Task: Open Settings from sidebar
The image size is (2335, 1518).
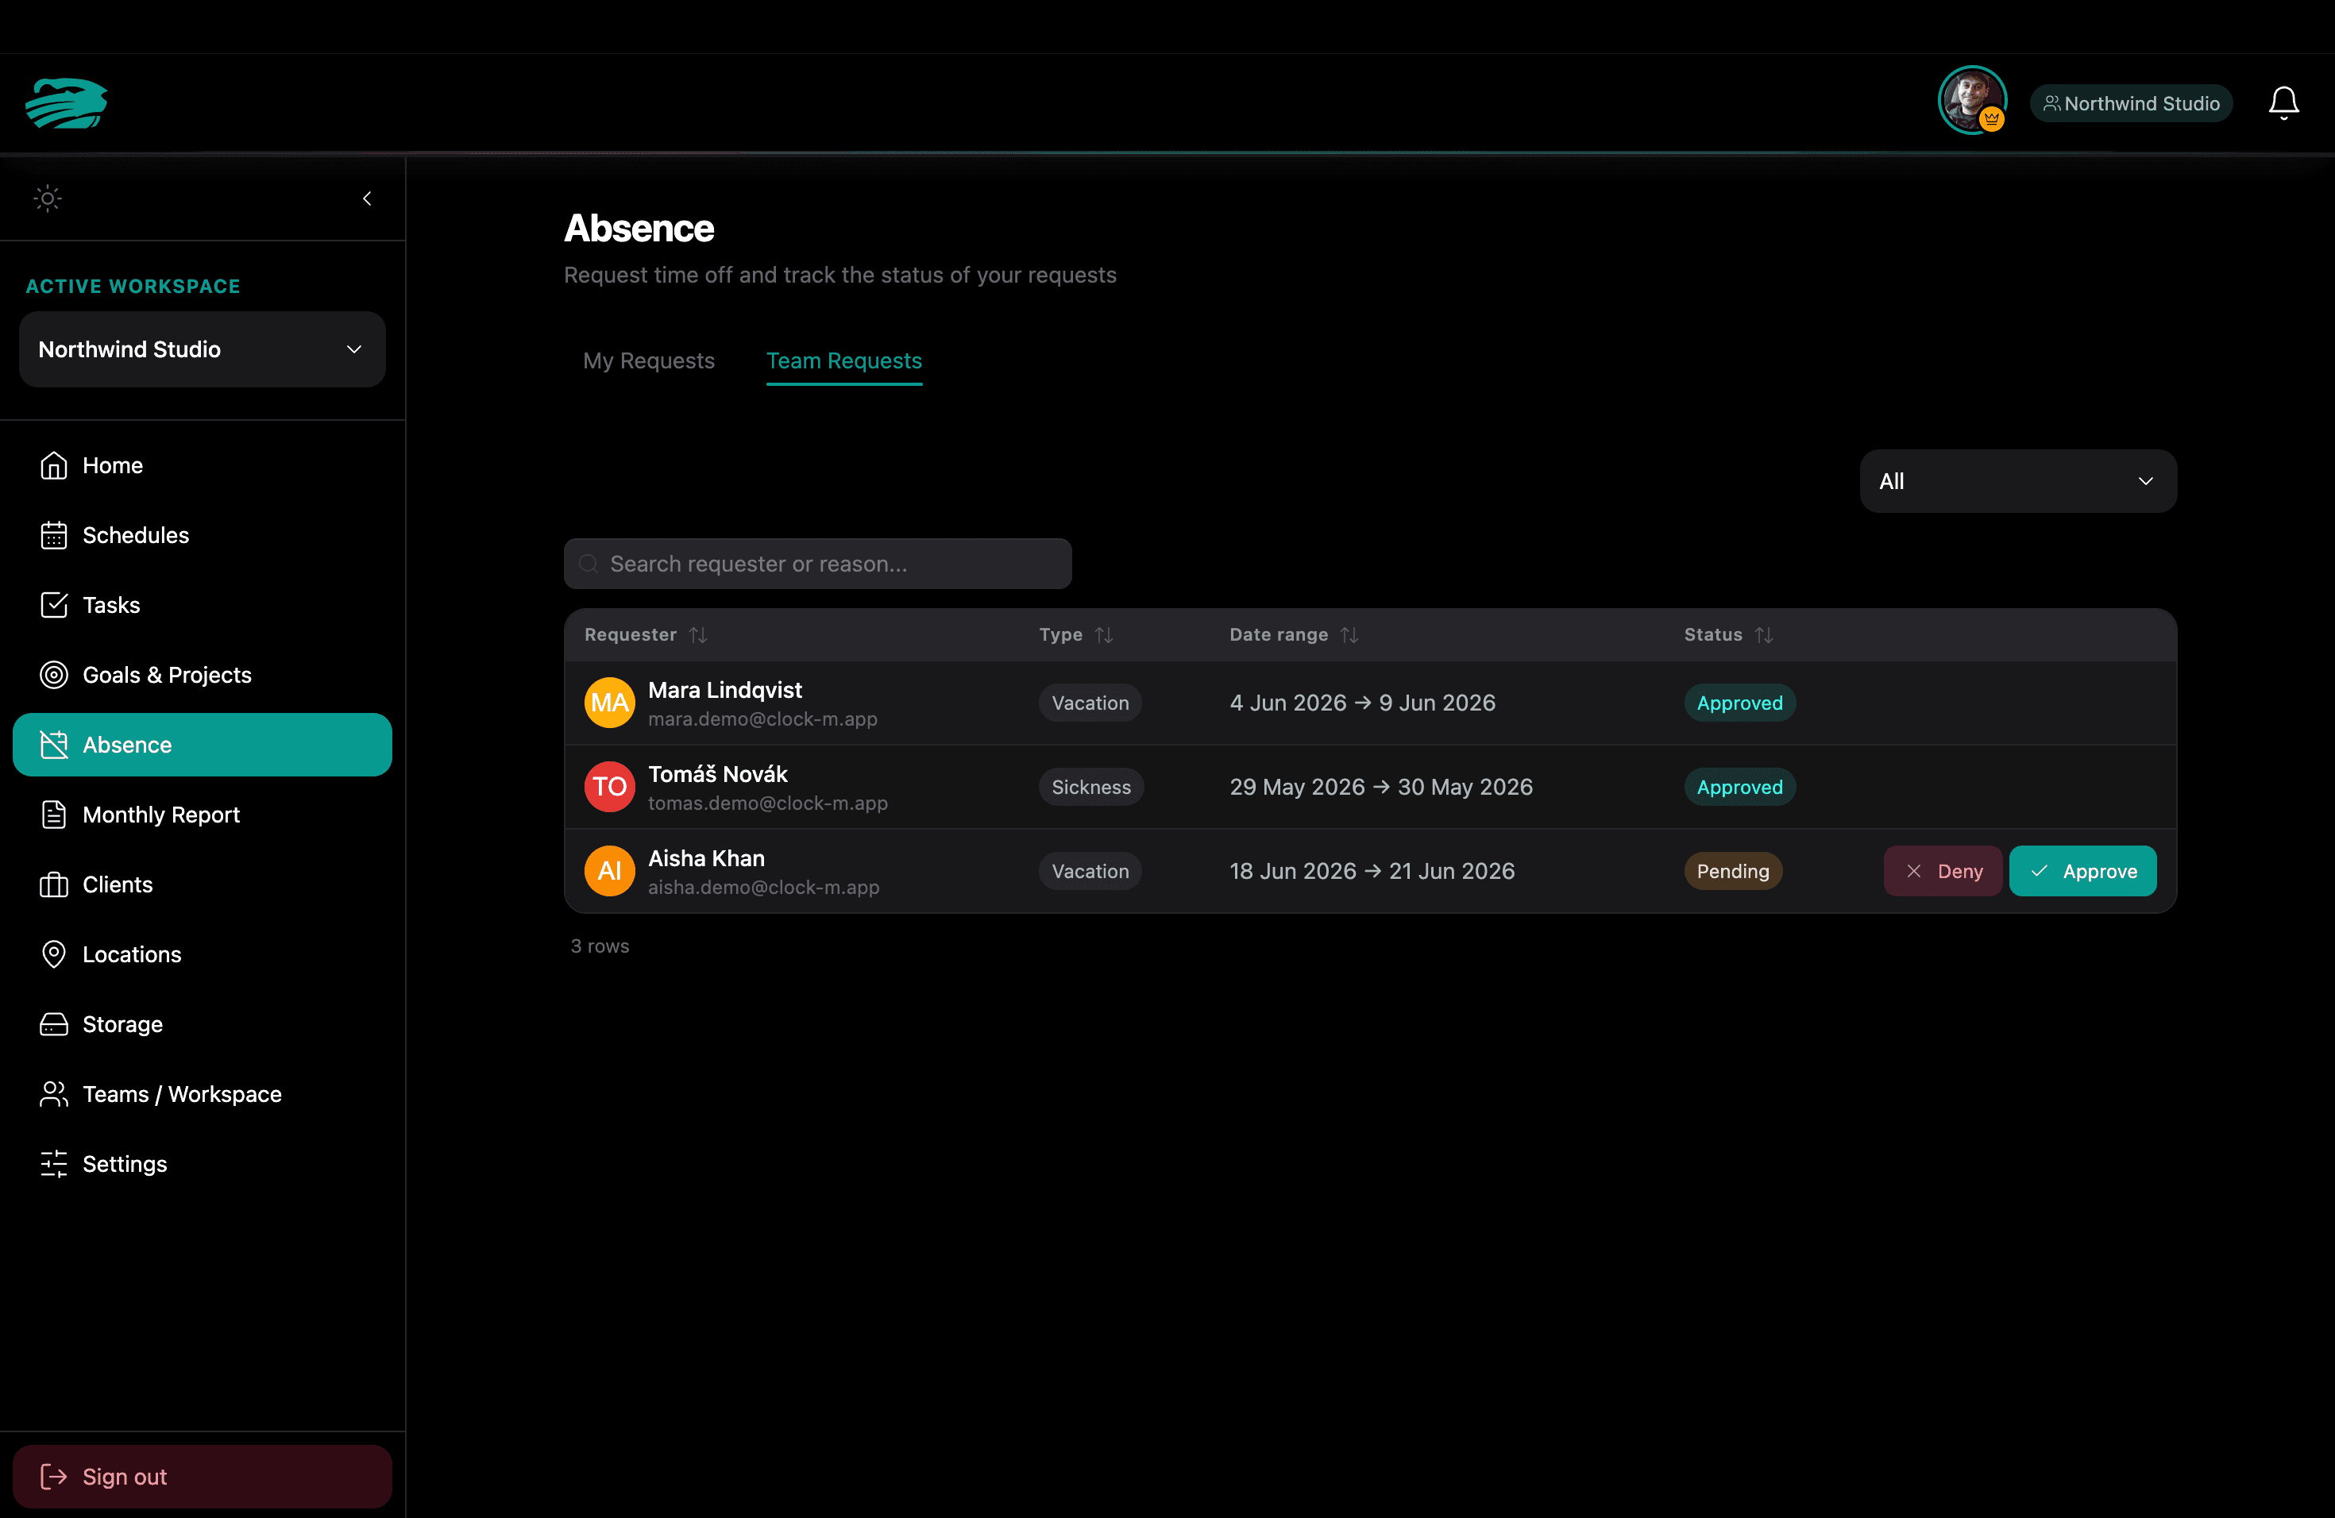Action: pyautogui.click(x=202, y=1164)
